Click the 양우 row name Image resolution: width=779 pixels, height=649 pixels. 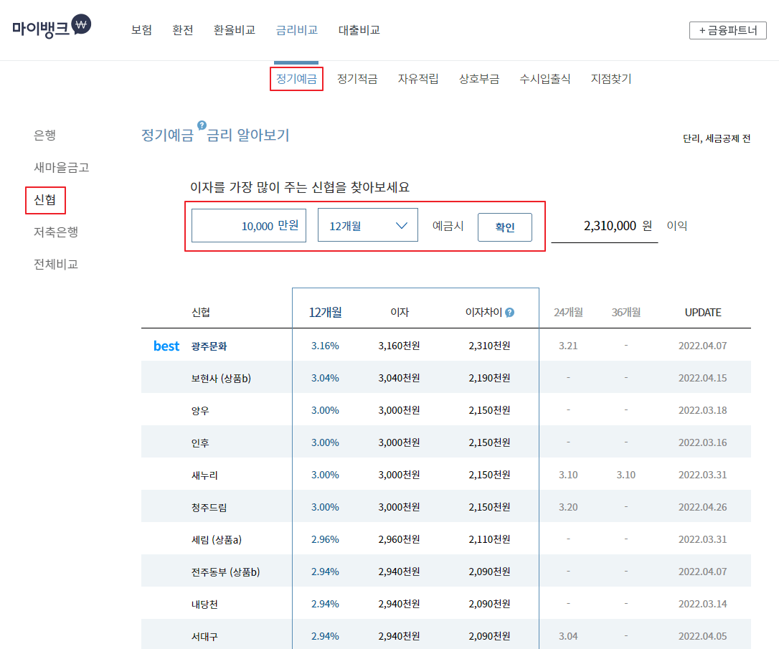pyautogui.click(x=200, y=411)
